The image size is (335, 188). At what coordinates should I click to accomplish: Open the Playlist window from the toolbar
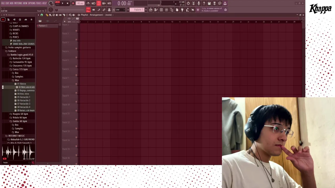coord(151,10)
